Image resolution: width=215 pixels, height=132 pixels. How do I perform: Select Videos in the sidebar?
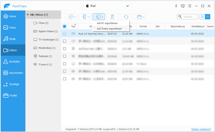13,50
